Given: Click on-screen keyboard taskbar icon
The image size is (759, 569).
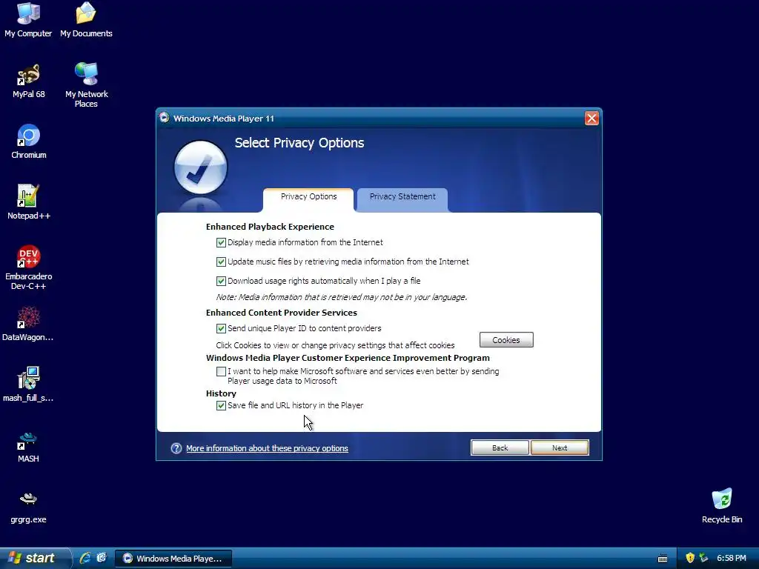Looking at the screenshot, I should [663, 559].
